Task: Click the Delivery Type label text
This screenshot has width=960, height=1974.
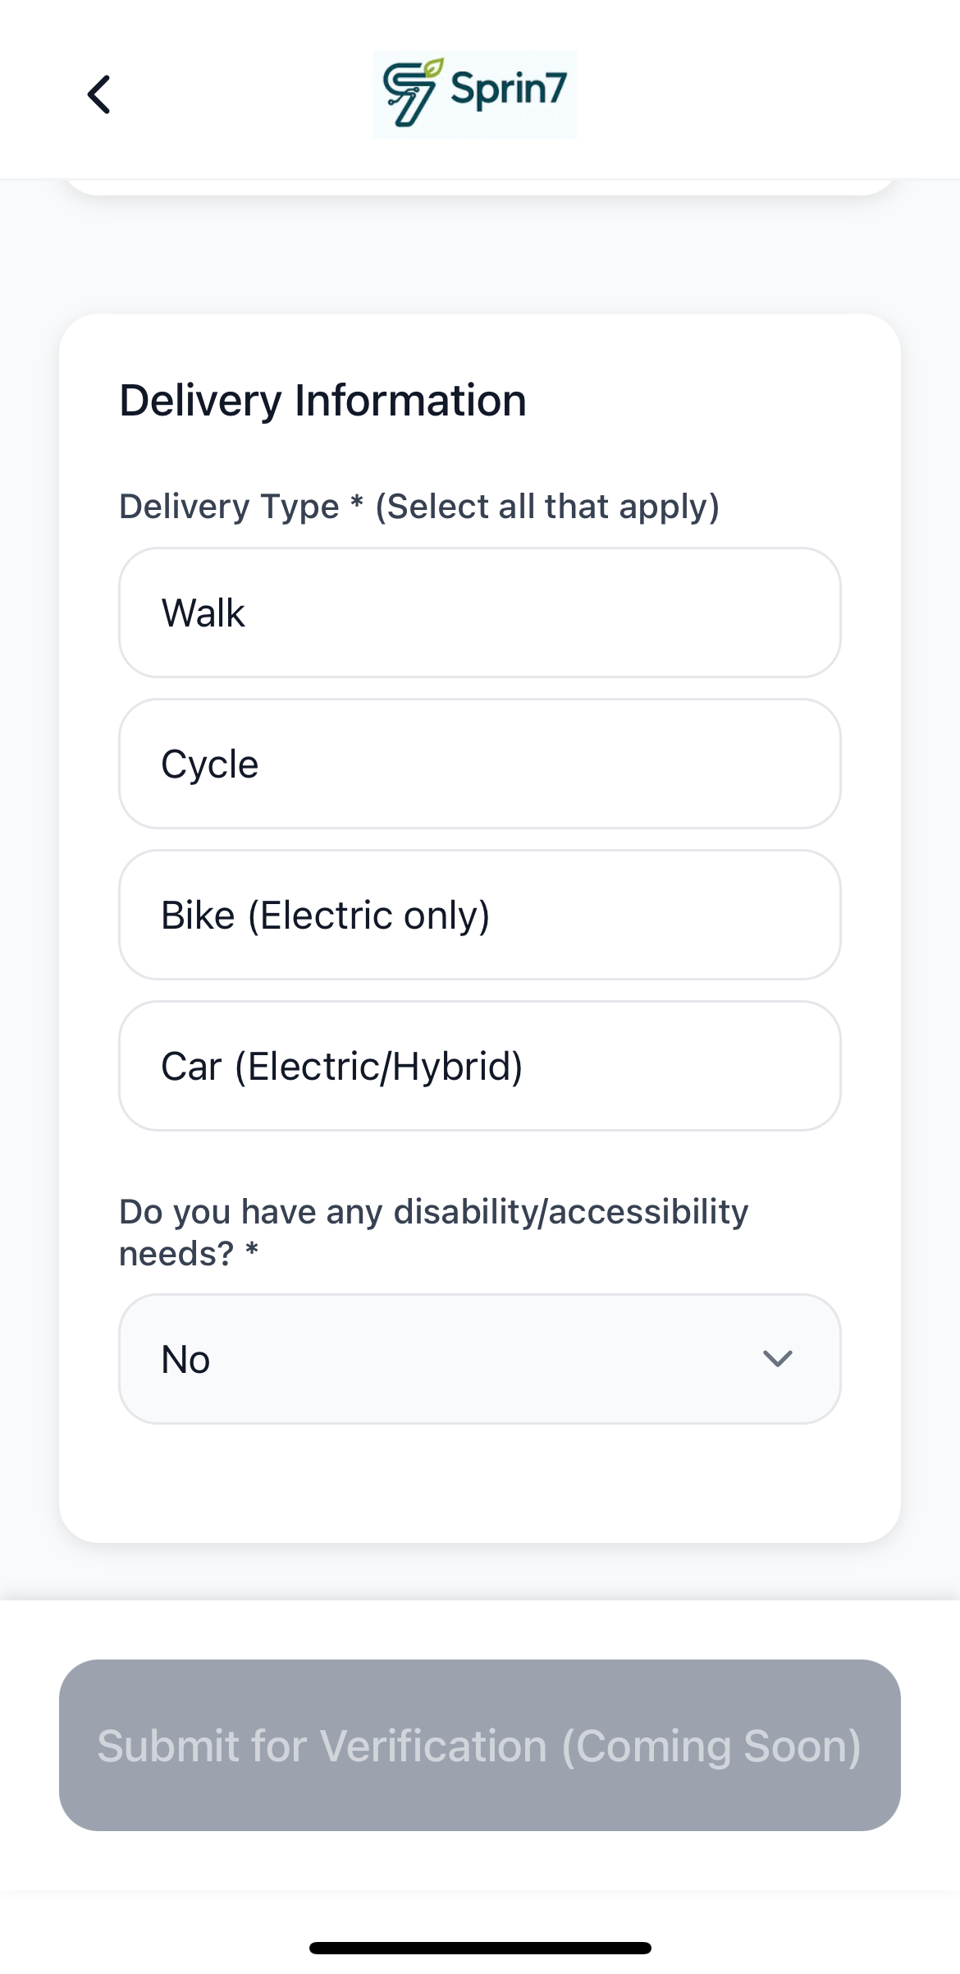Action: [229, 507]
